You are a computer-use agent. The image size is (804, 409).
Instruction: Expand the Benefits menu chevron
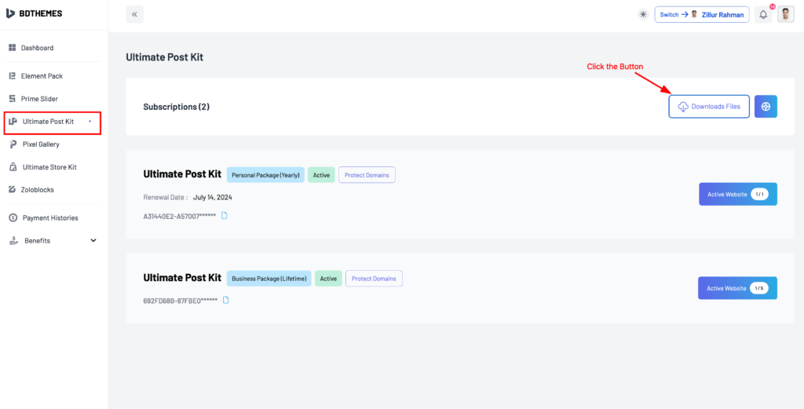pos(93,240)
